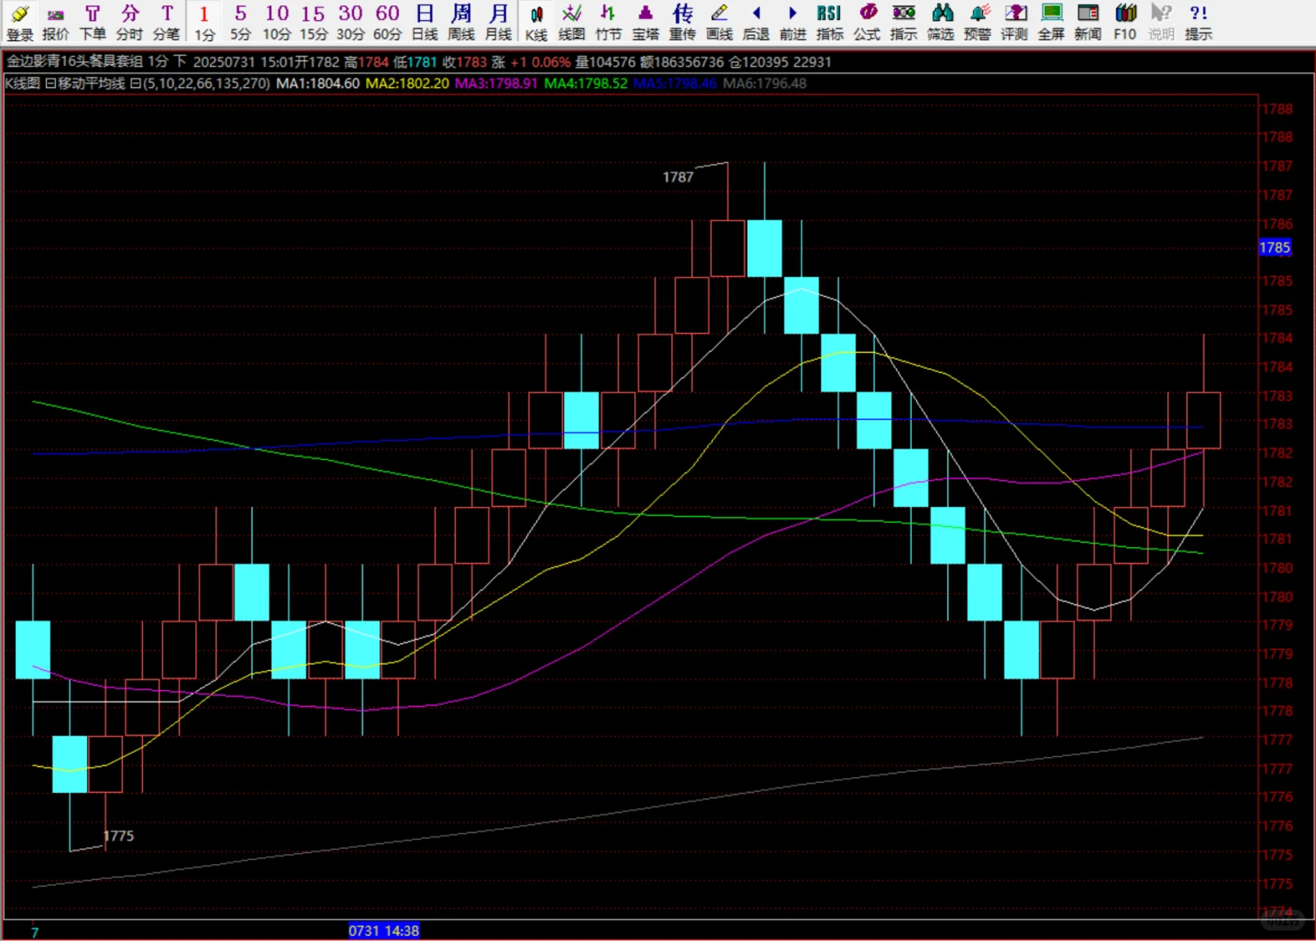The height and width of the screenshot is (941, 1316).
Task: Click the 重传 reload data icon
Action: (x=682, y=23)
